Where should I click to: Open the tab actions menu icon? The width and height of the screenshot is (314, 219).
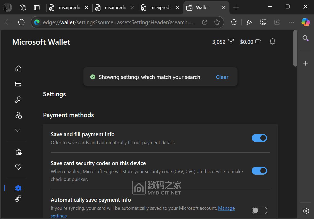(37, 7)
